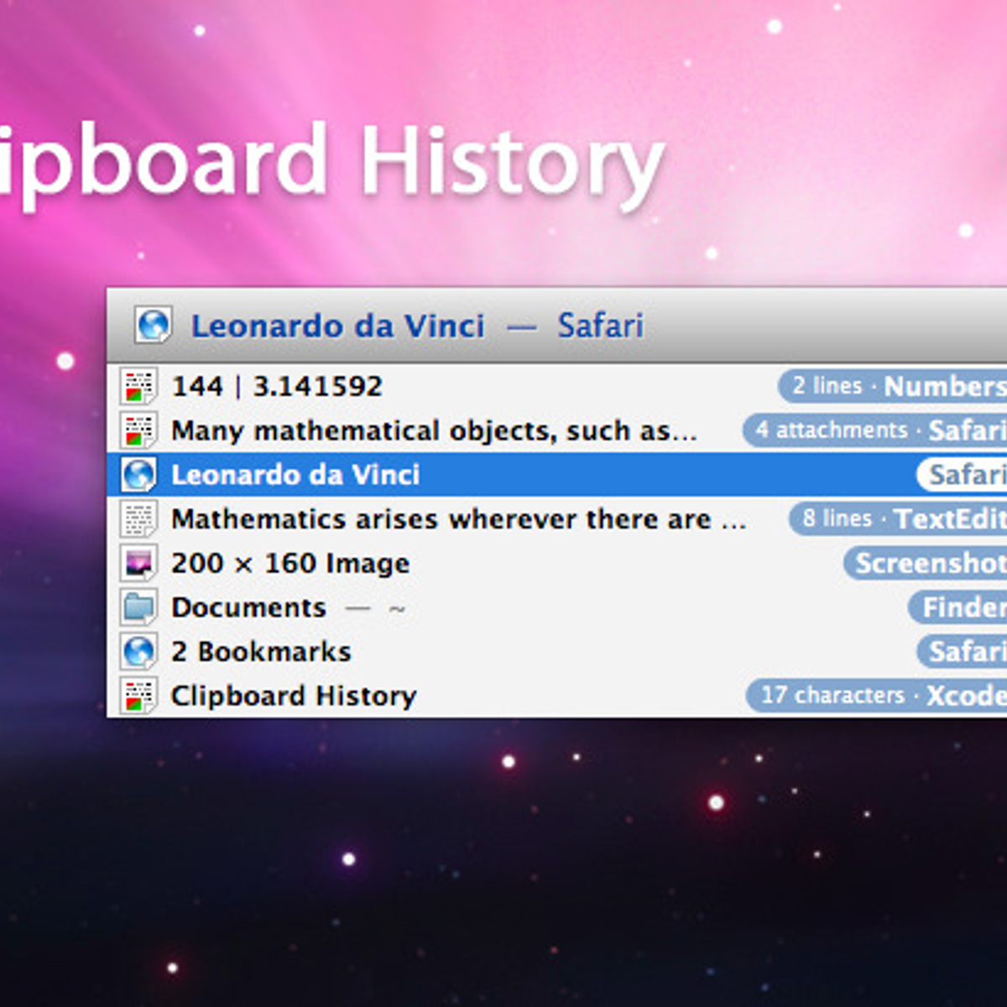Select the "200 × 160 Image" entry text
1007x1007 pixels.
290,564
